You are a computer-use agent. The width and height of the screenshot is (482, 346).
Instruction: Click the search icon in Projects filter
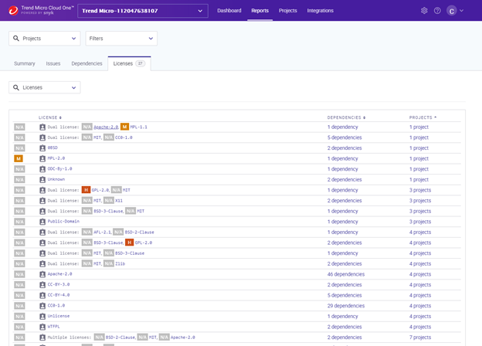pos(16,38)
